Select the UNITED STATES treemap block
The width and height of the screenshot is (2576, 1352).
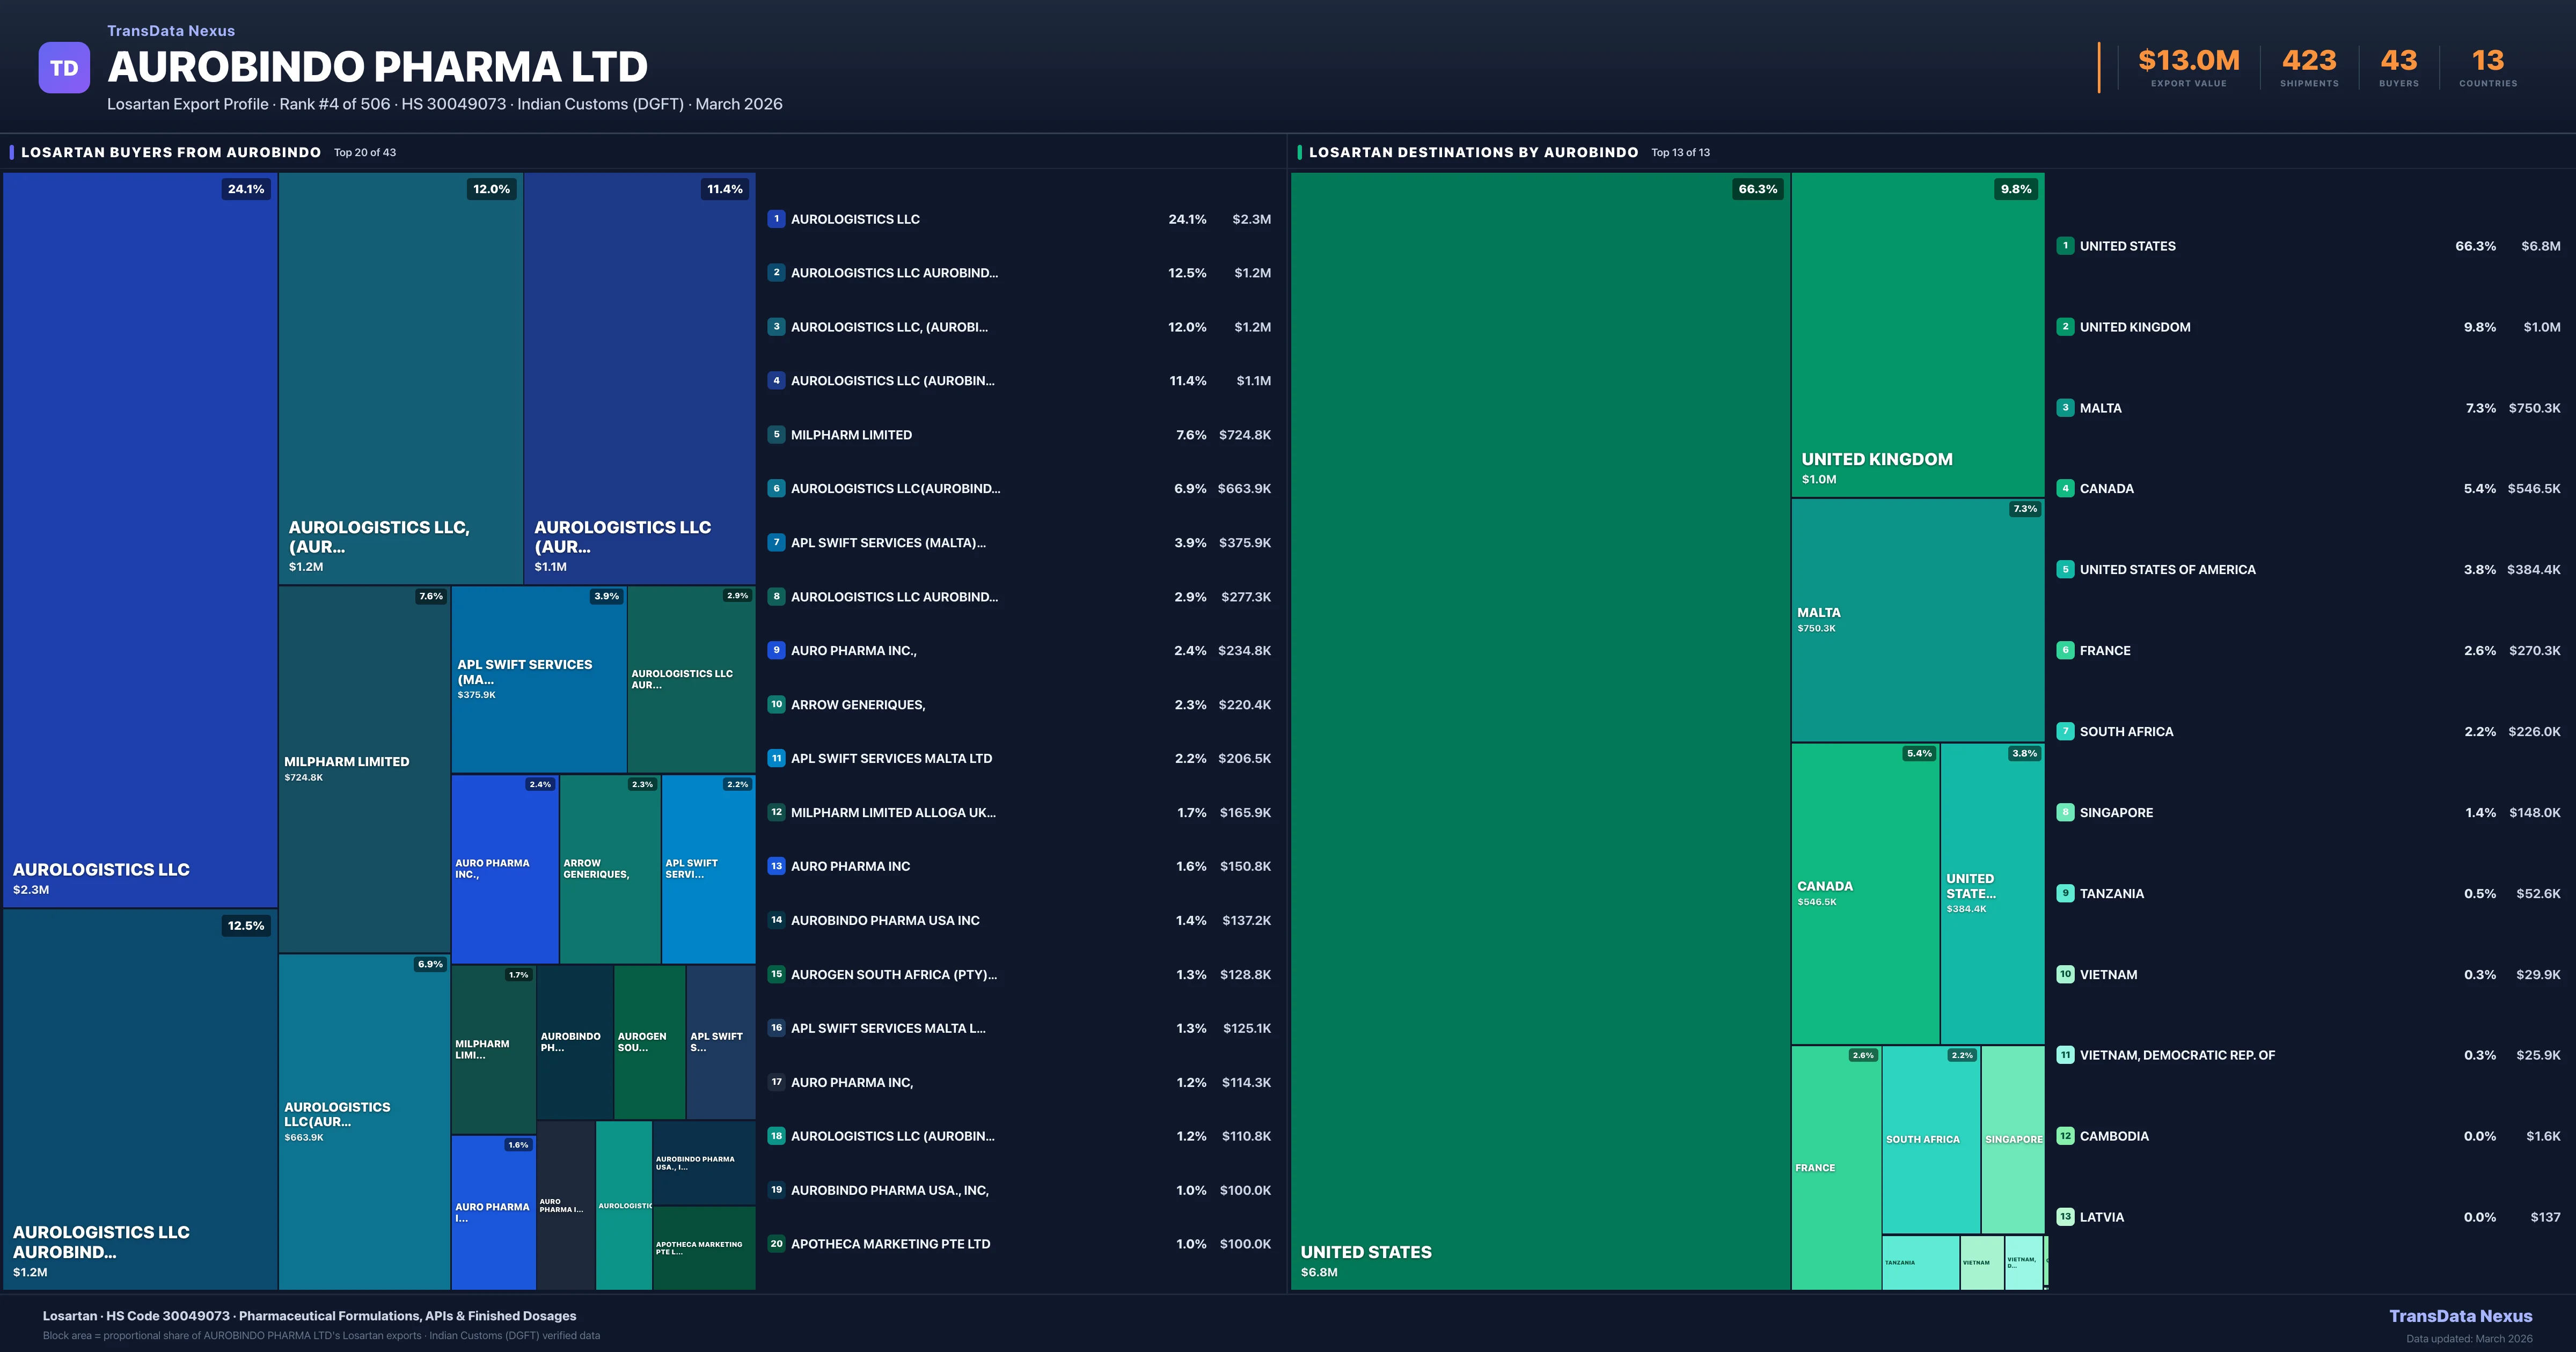[1540, 730]
